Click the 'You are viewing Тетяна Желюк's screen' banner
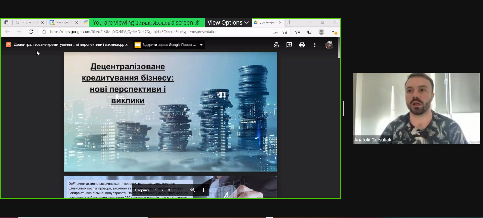 coord(147,23)
